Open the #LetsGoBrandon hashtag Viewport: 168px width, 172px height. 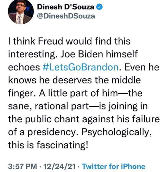pyautogui.click(x=81, y=67)
